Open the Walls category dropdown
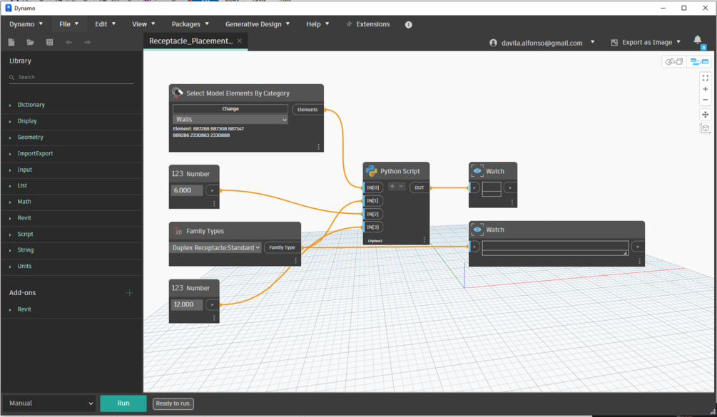 230,119
